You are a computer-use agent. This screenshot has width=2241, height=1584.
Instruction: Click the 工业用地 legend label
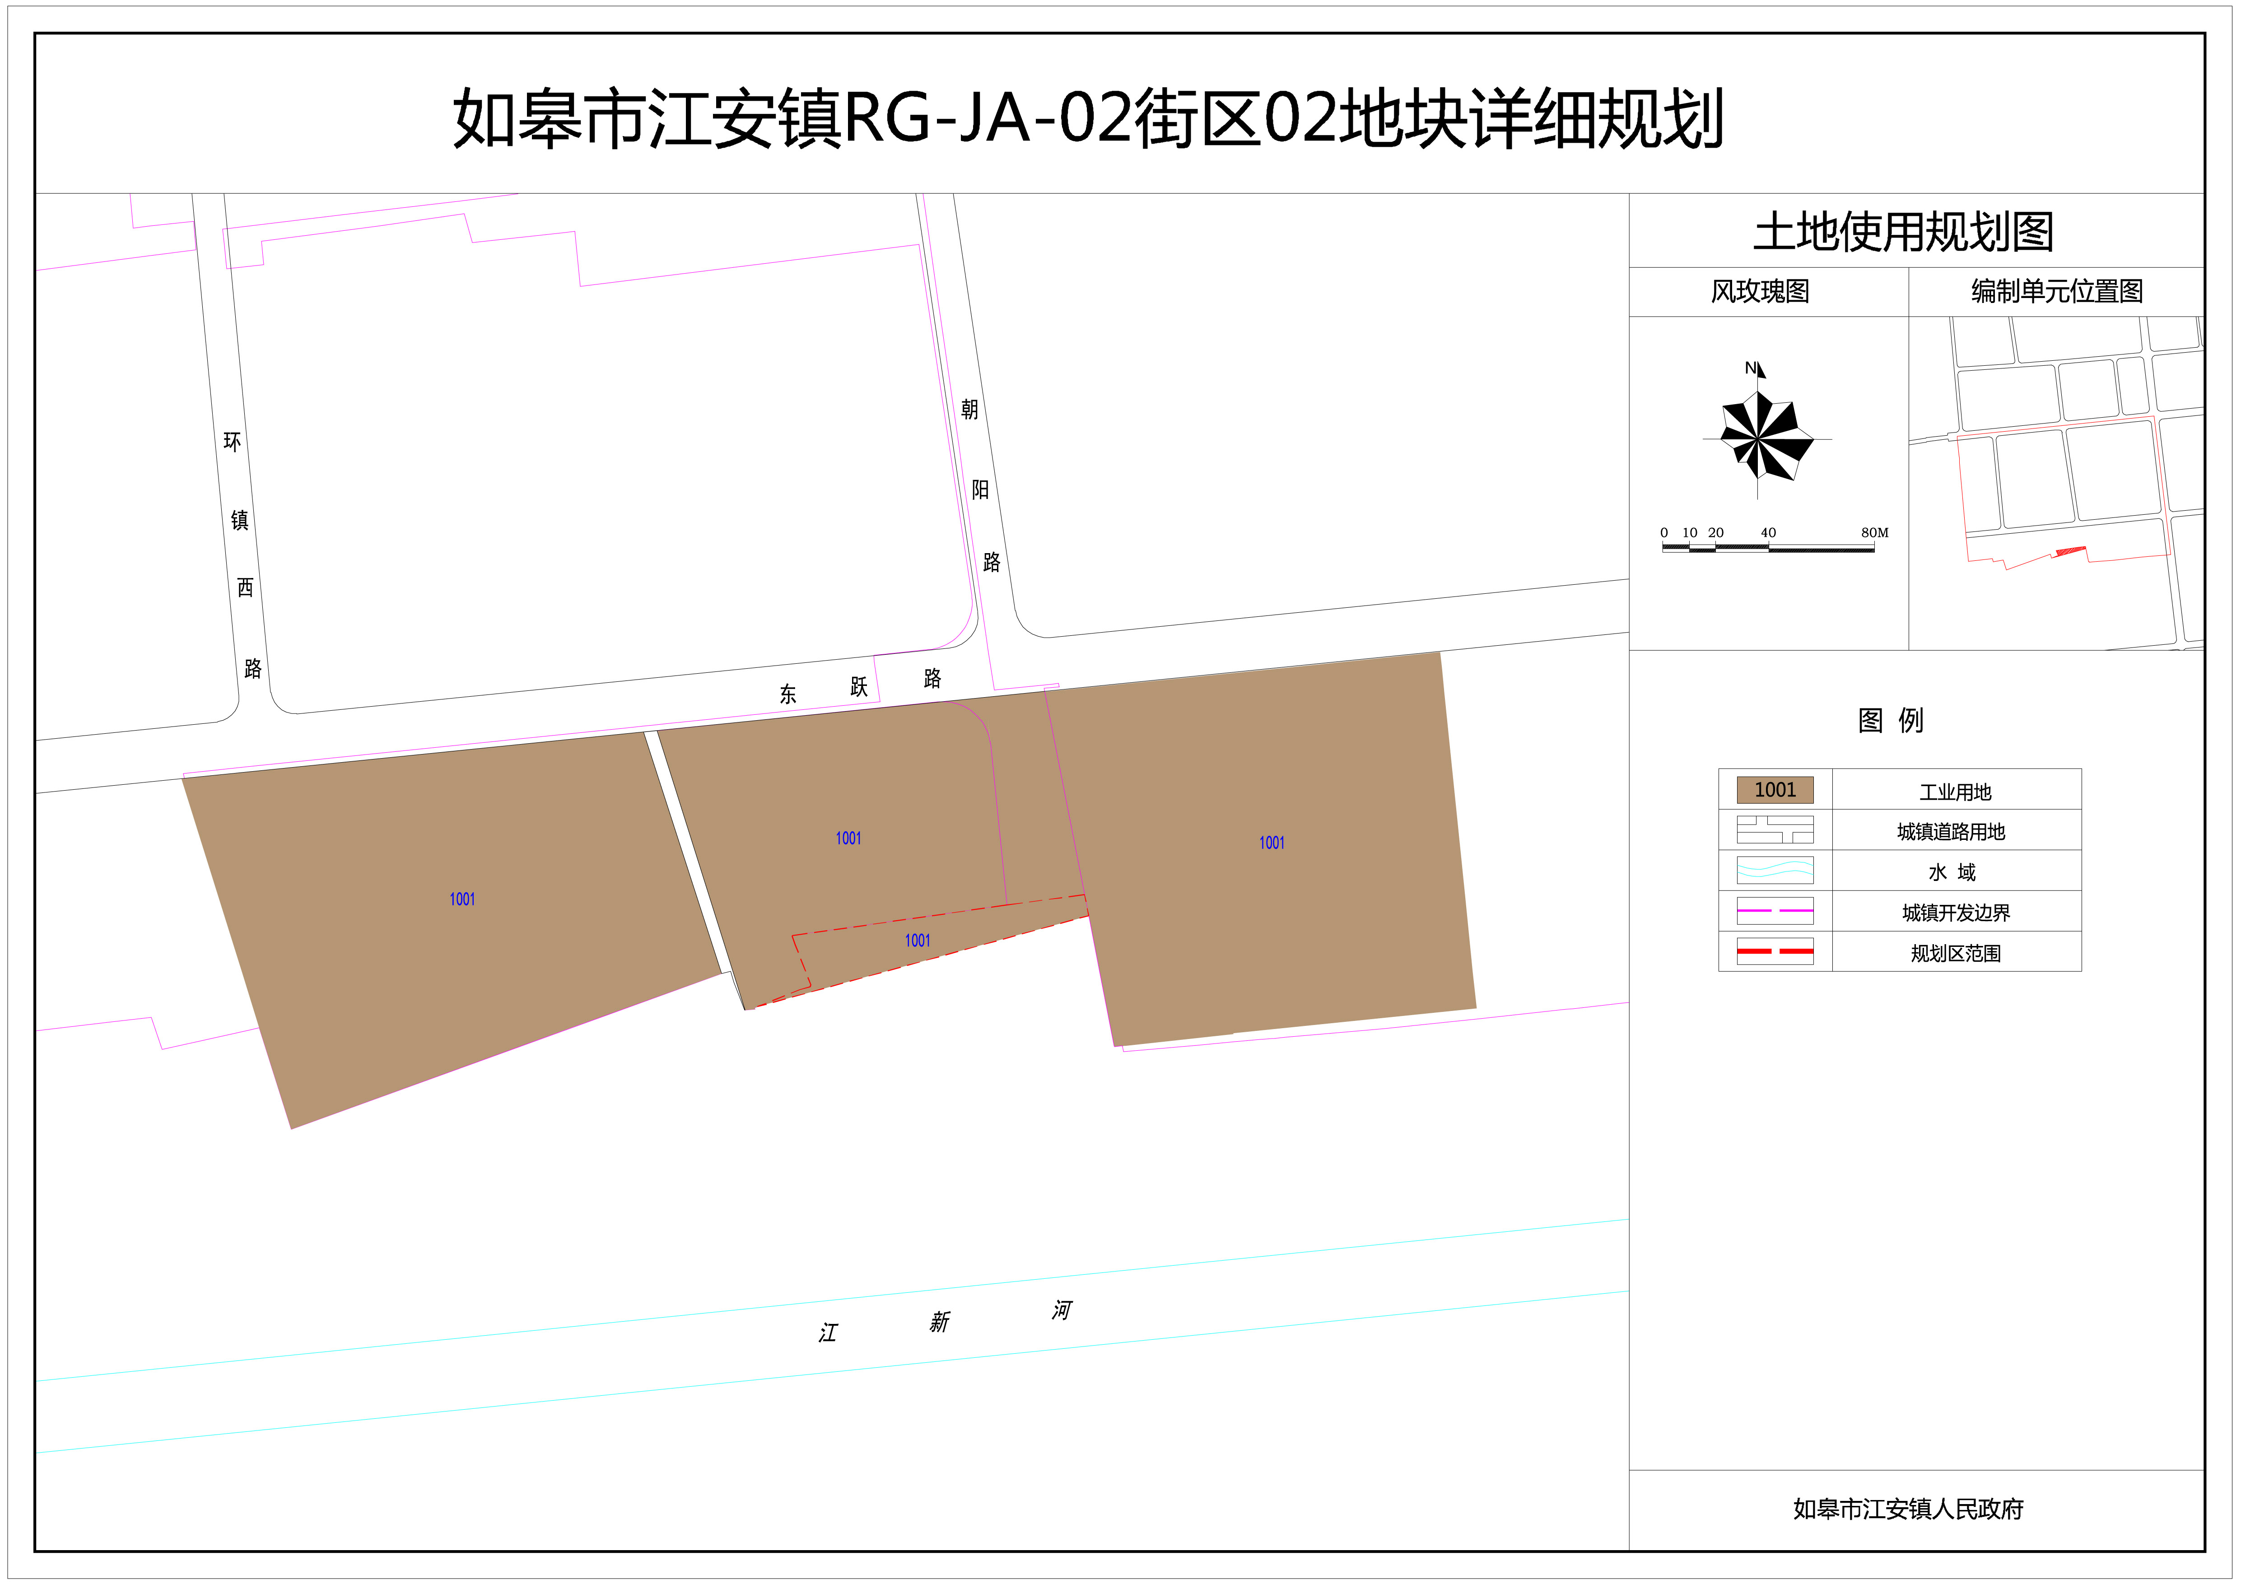tap(1955, 792)
